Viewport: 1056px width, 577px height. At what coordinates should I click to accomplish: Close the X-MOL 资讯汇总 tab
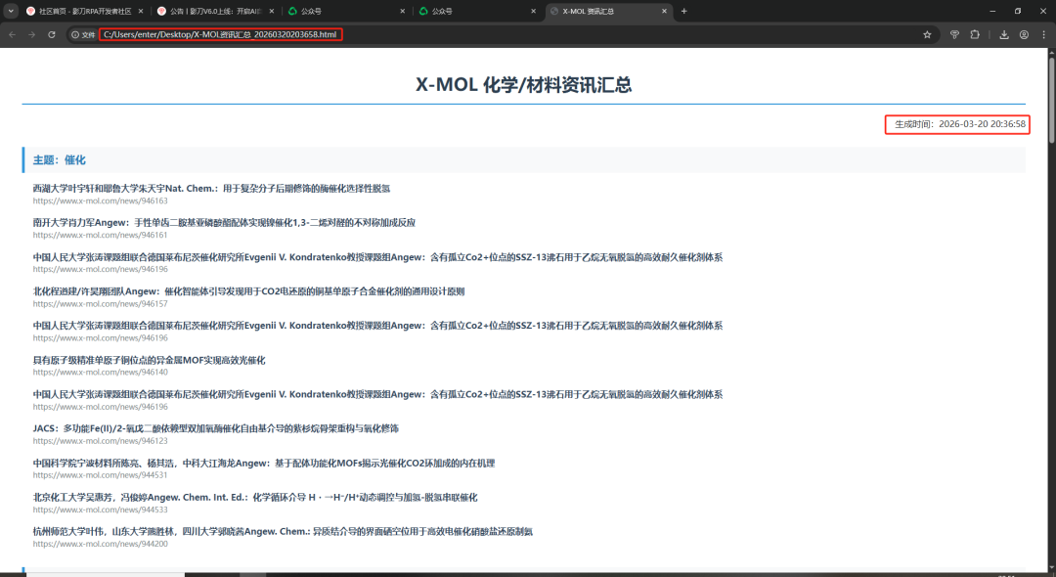(664, 11)
